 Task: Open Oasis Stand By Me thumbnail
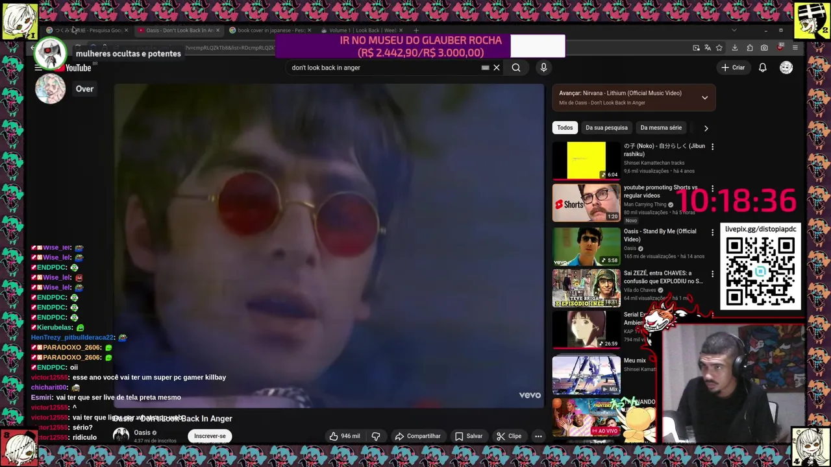tap(586, 246)
